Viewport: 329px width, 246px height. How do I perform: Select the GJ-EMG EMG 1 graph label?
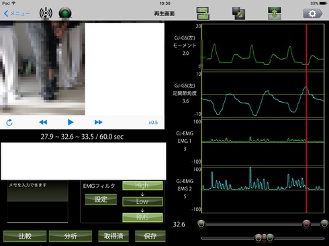point(185,141)
